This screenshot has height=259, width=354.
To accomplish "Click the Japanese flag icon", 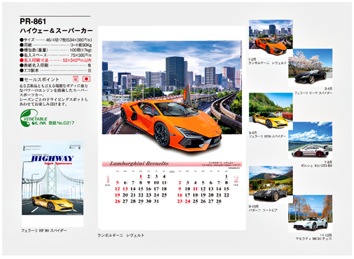I will coord(86,79).
